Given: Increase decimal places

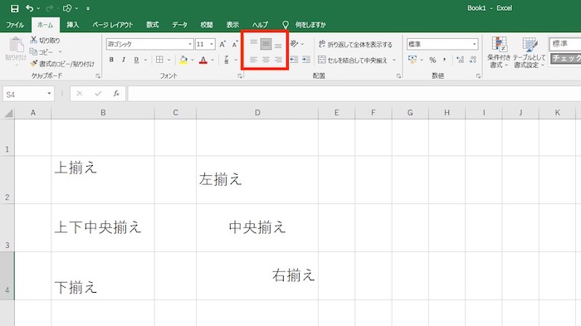Looking at the screenshot, I should [460, 60].
